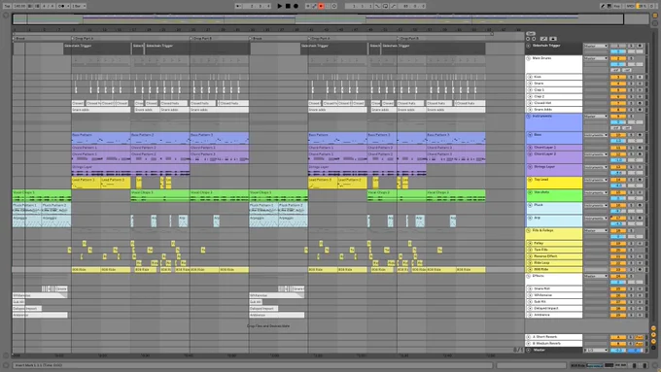
Task: Click Post button on B Medium Reverb
Action: coord(640,344)
